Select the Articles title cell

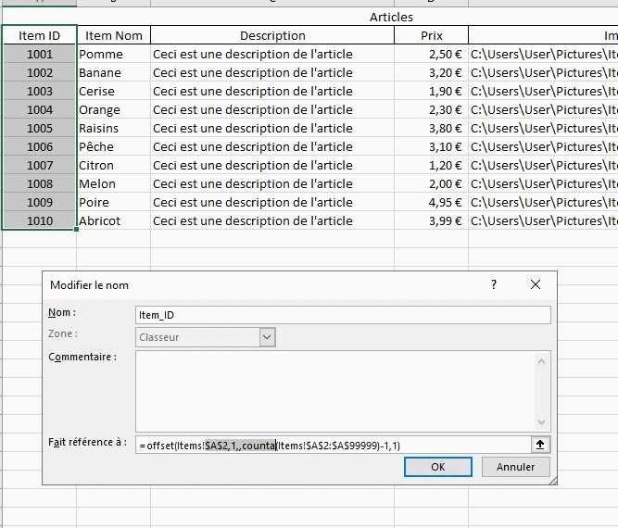391,17
